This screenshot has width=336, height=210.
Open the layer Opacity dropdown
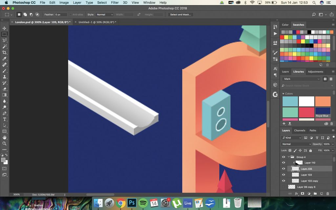point(333,144)
